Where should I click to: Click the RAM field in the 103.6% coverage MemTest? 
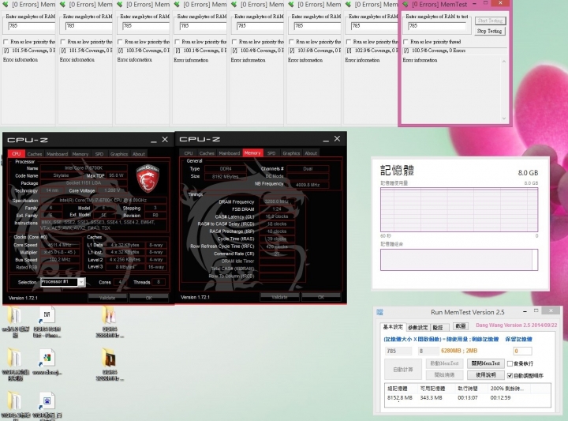tap(317, 26)
